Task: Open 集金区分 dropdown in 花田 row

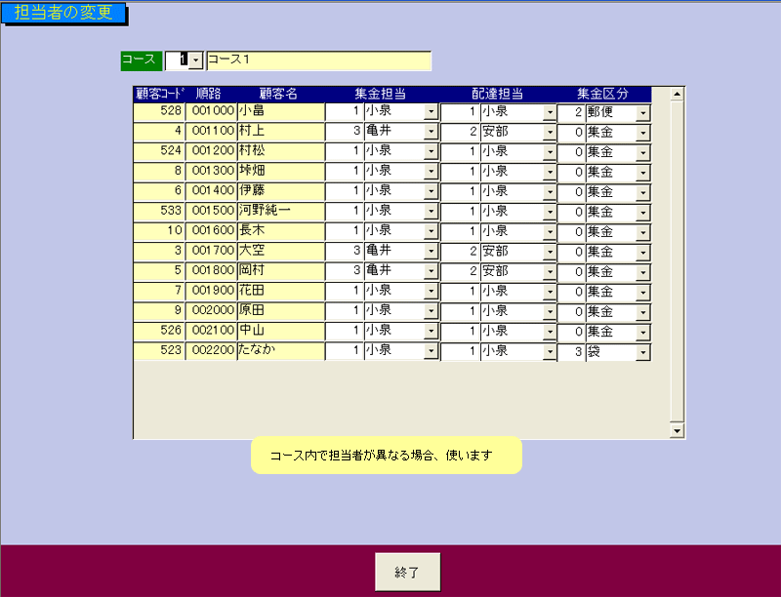Action: pos(642,292)
